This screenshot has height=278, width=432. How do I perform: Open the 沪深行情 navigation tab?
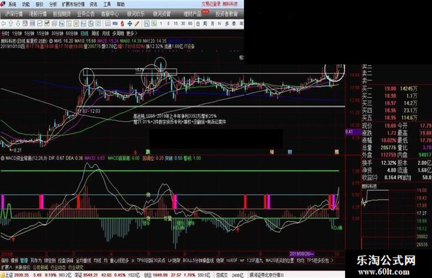click(x=14, y=14)
